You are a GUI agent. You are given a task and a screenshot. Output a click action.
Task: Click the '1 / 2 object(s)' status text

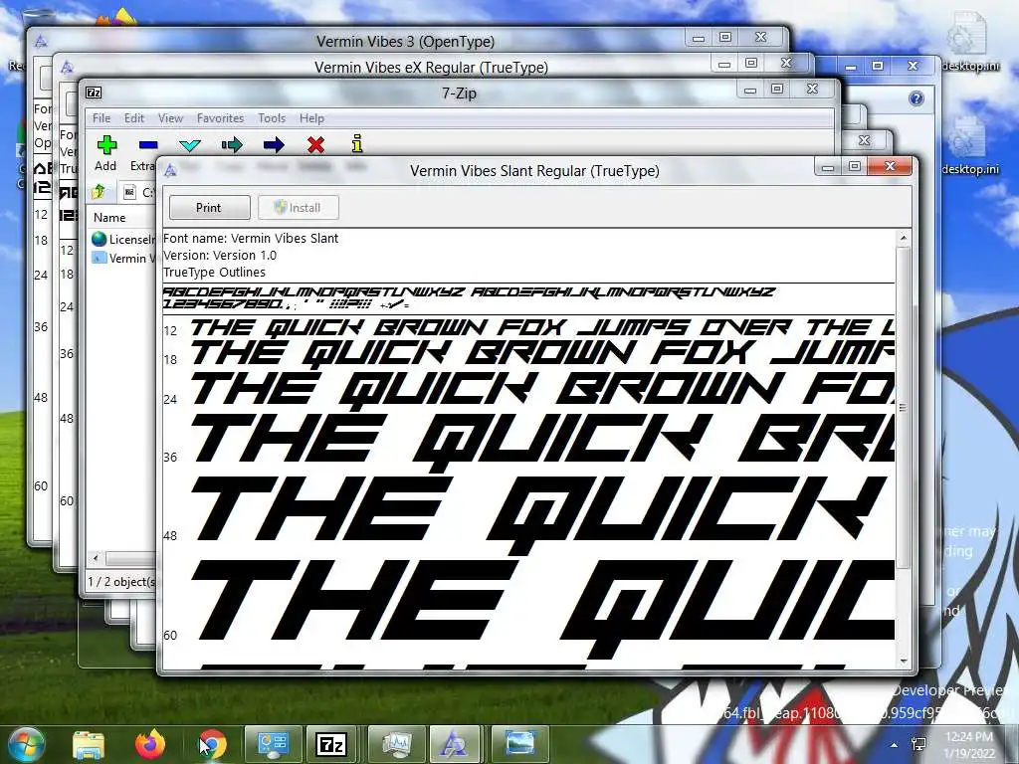coord(122,582)
